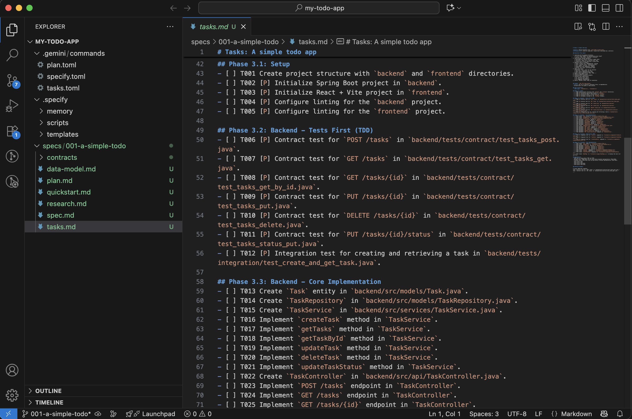The width and height of the screenshot is (632, 419).
Task: Open Manage settings gear icon
Action: pyautogui.click(x=12, y=395)
